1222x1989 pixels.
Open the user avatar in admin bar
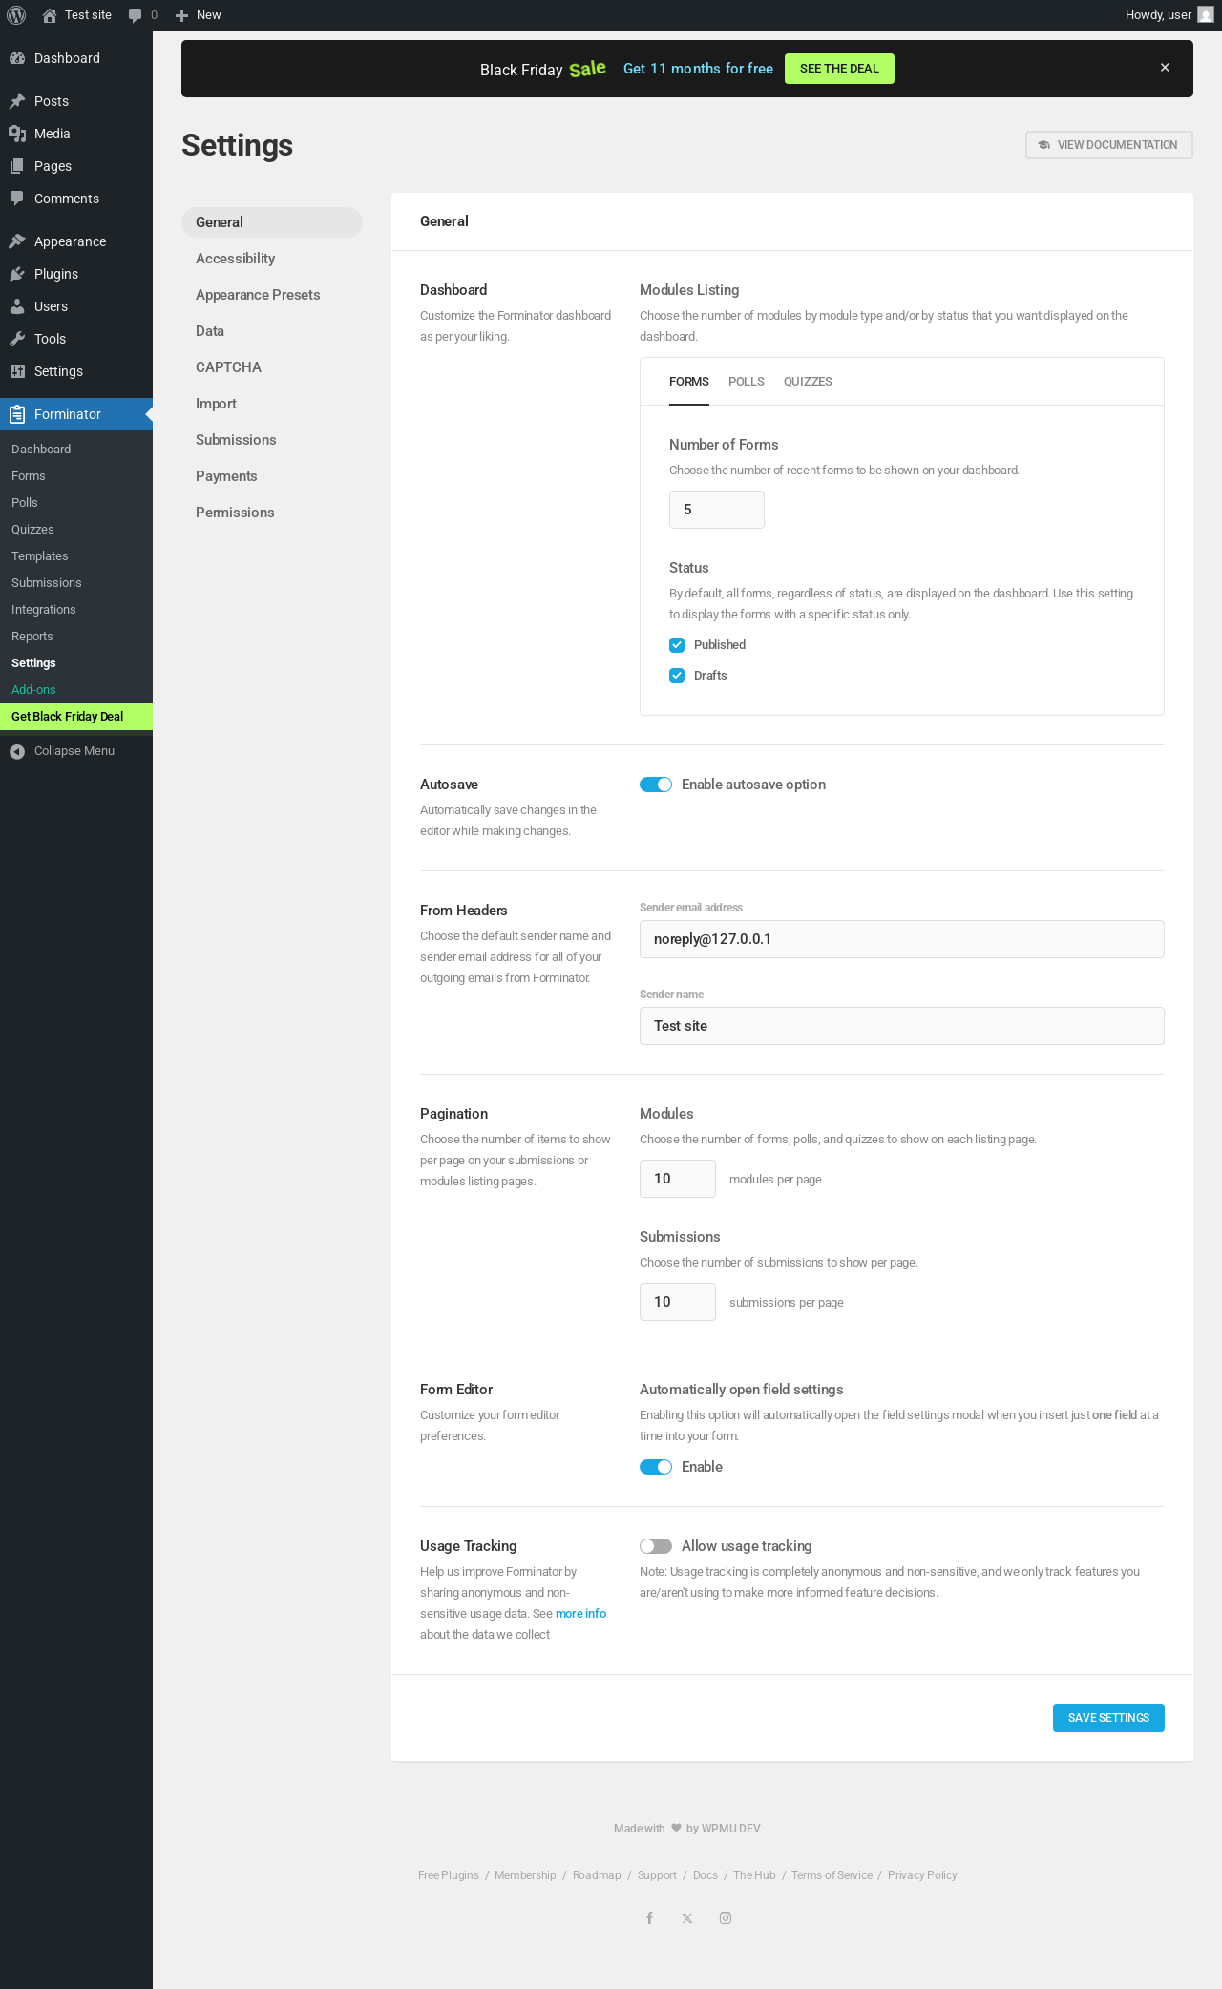pyautogui.click(x=1206, y=15)
